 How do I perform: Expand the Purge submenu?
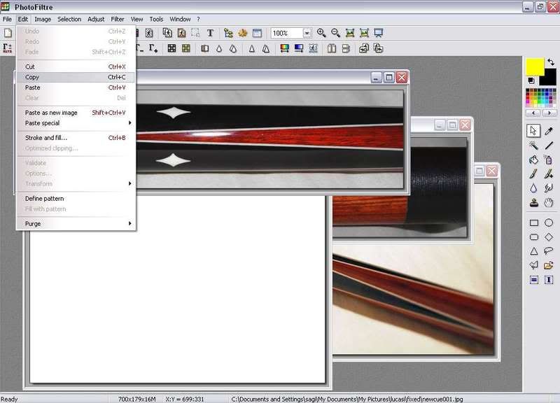(76, 224)
